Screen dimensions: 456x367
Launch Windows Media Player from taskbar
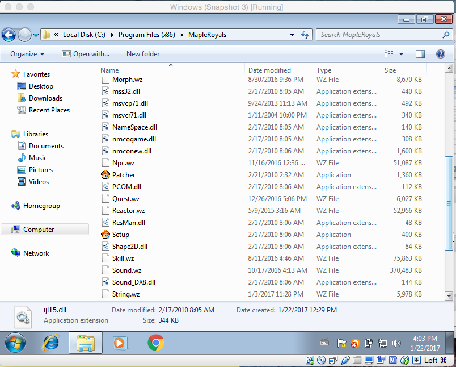pyautogui.click(x=120, y=343)
